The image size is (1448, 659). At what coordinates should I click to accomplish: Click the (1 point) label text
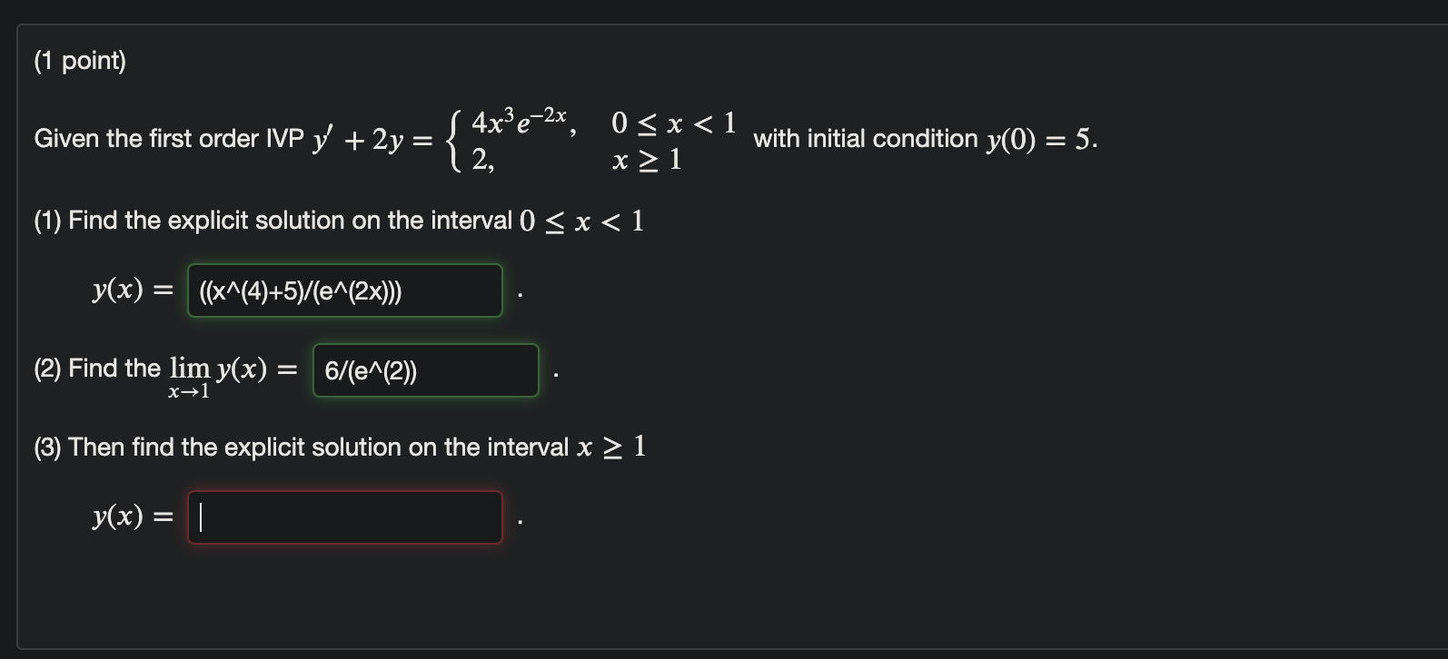tap(80, 61)
